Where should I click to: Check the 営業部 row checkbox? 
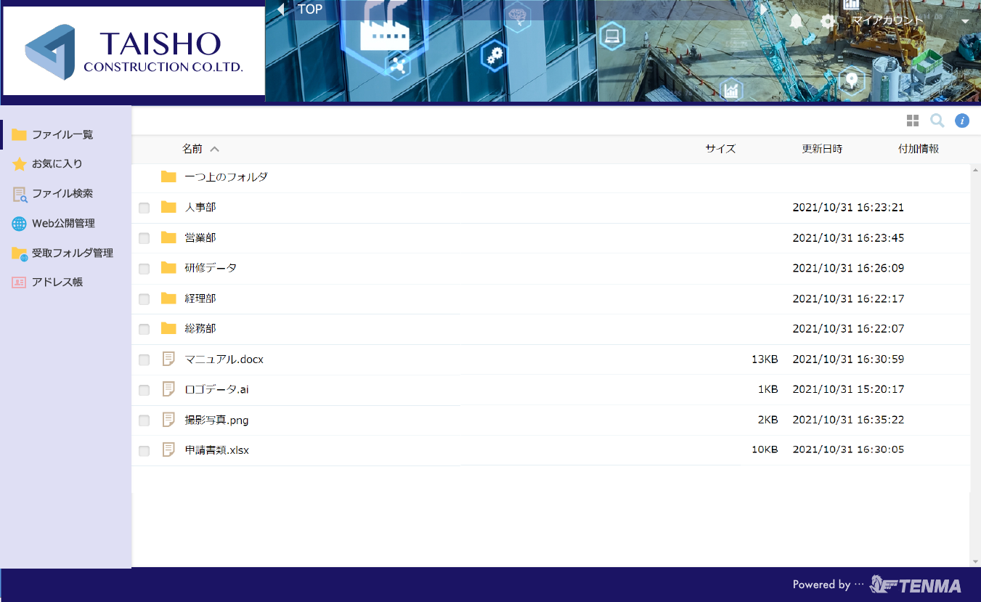pyautogui.click(x=144, y=238)
